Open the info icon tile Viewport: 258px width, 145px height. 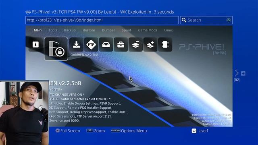(x=35, y=44)
